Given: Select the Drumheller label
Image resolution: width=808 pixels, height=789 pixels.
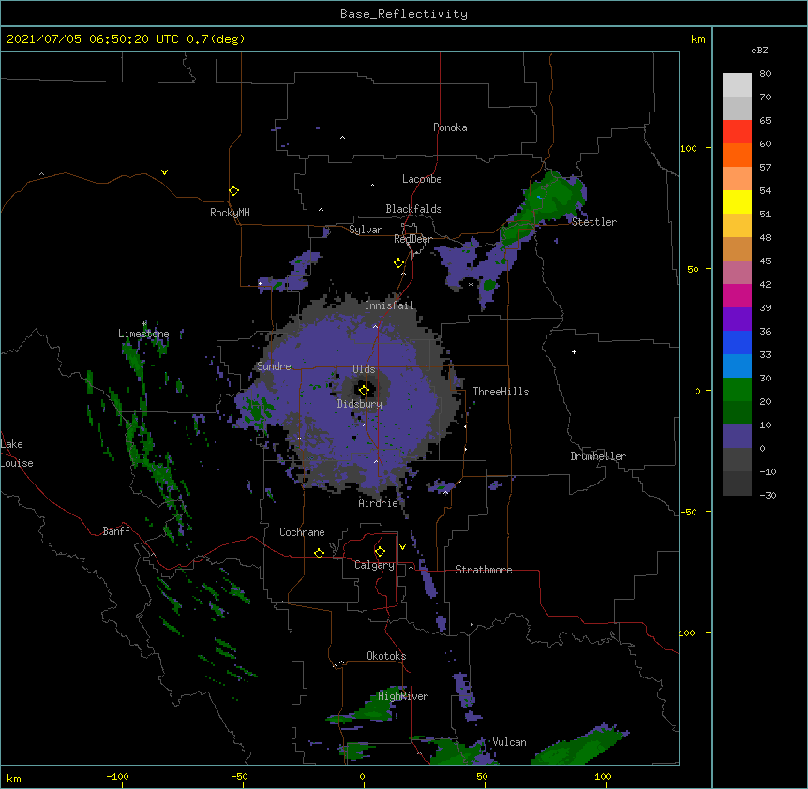Looking at the screenshot, I should (x=598, y=456).
